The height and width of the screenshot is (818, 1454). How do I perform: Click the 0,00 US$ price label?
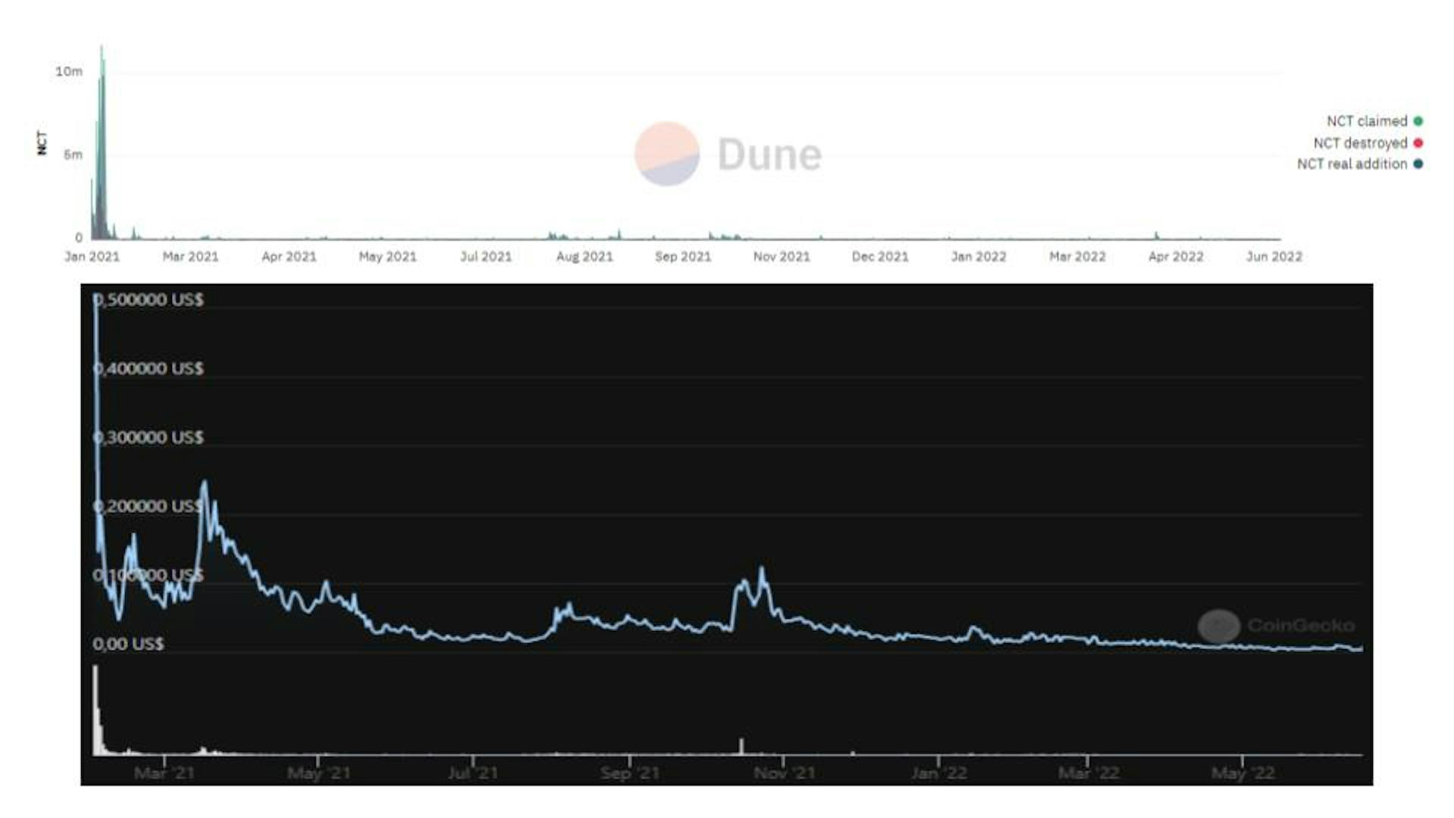tap(128, 644)
